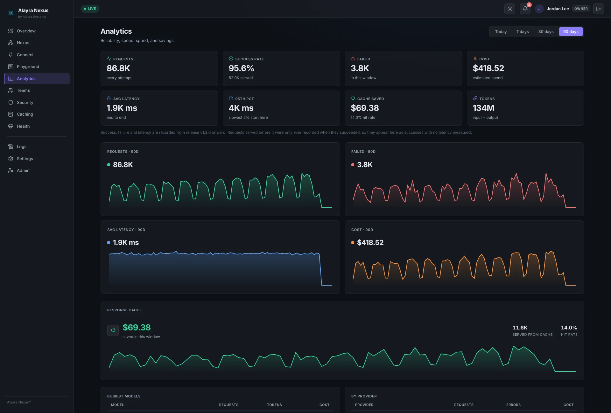This screenshot has height=413, width=611.
Task: Click the Caching database icon in sidebar
Action: [x=11, y=114]
